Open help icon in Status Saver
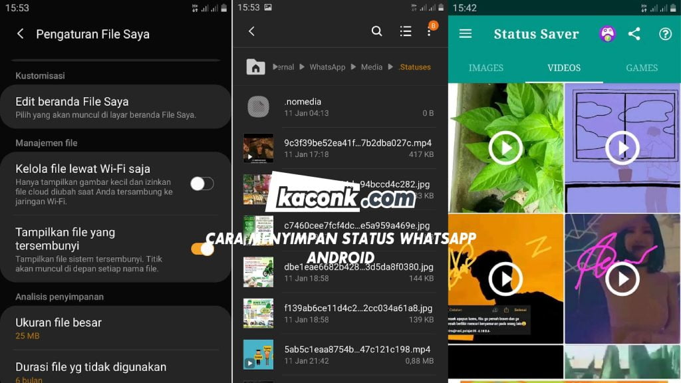681x383 pixels. (665, 33)
